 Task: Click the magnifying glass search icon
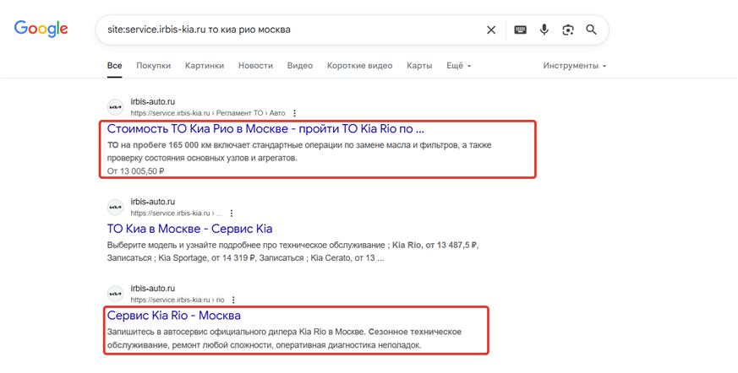592,30
